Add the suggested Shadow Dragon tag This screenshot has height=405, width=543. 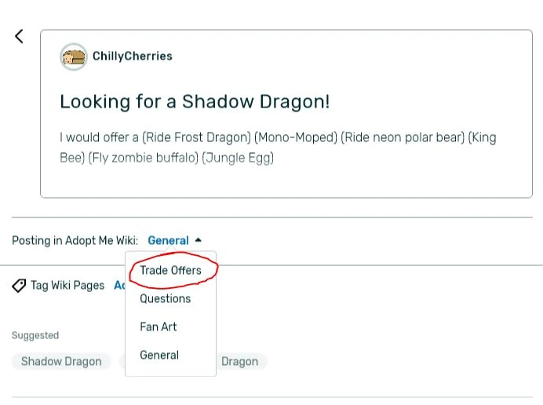[61, 361]
